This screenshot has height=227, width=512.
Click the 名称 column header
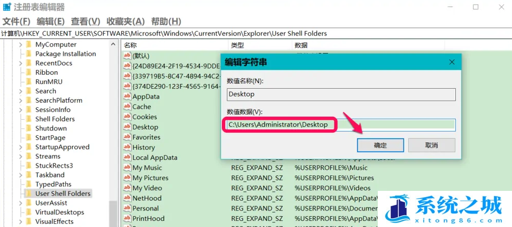pos(131,45)
